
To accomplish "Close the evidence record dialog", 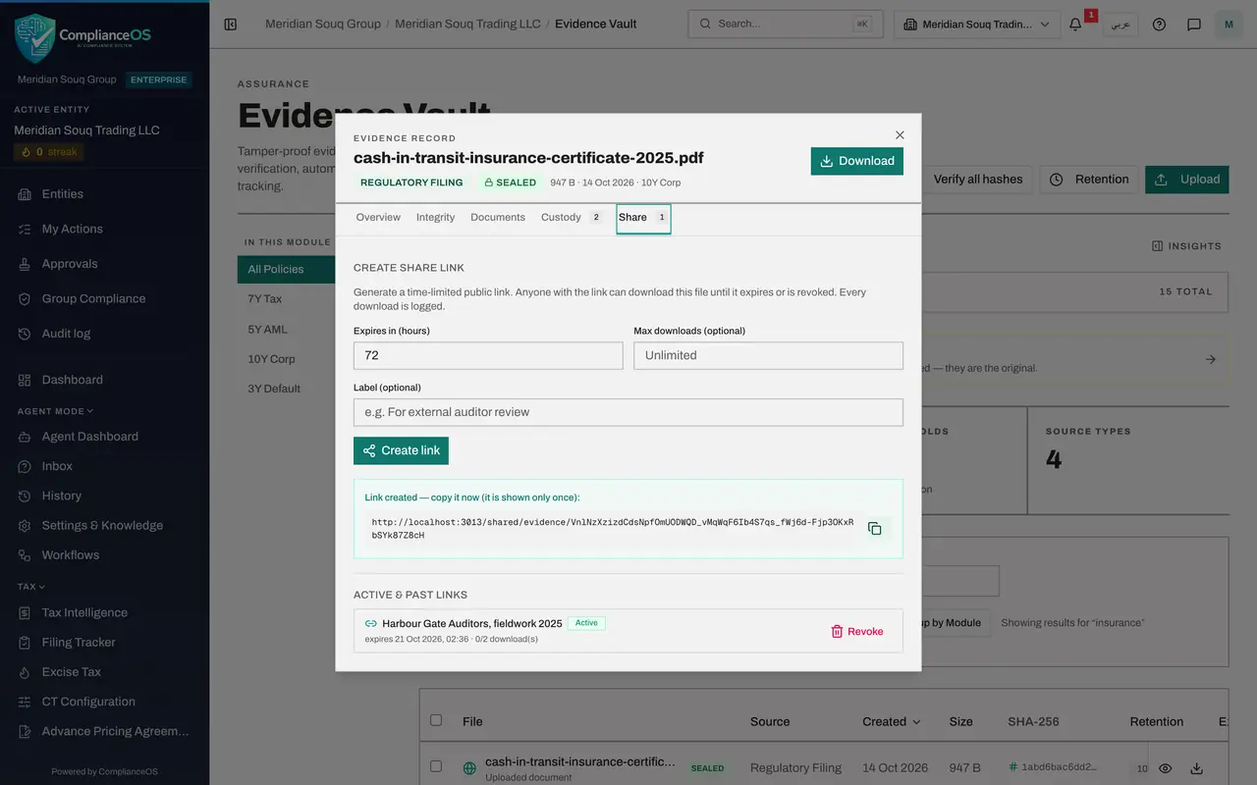I will (900, 134).
